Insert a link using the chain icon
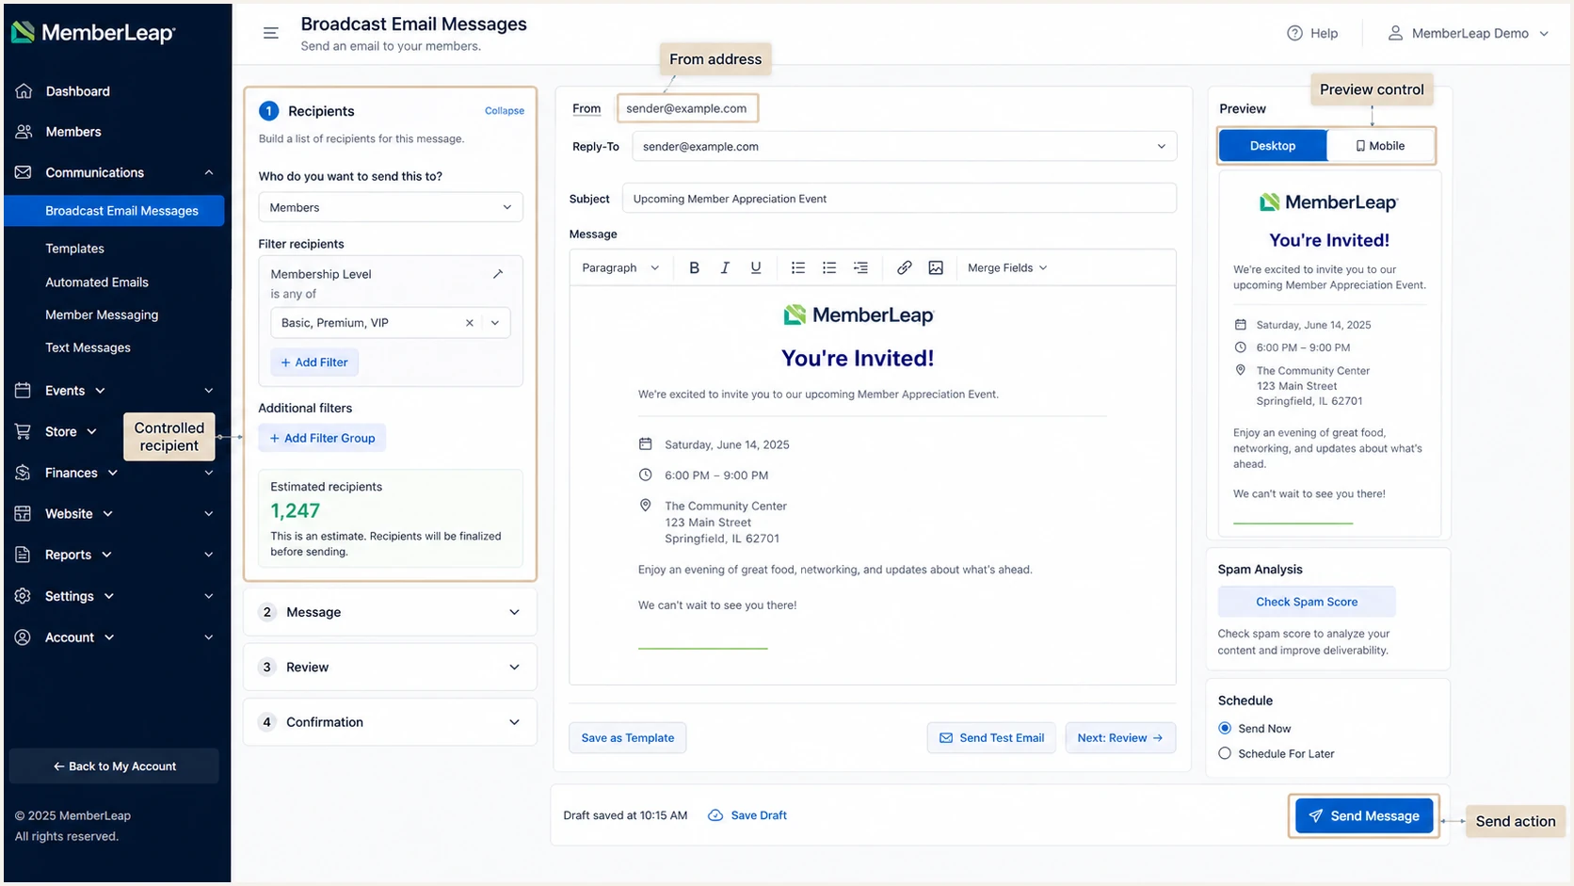This screenshot has height=886, width=1574. pos(904,268)
